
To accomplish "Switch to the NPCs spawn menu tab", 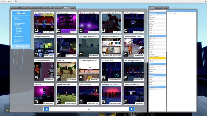I will point(38,8).
